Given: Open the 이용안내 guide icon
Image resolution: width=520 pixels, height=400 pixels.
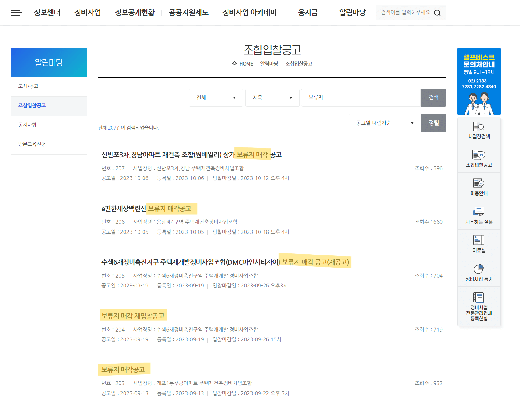Looking at the screenshot, I should (x=478, y=187).
